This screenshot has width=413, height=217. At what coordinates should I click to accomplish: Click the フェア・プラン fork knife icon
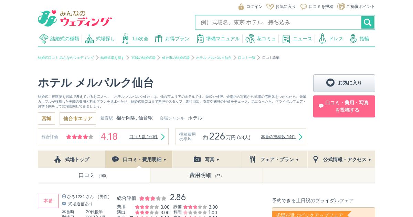pyautogui.click(x=253, y=159)
